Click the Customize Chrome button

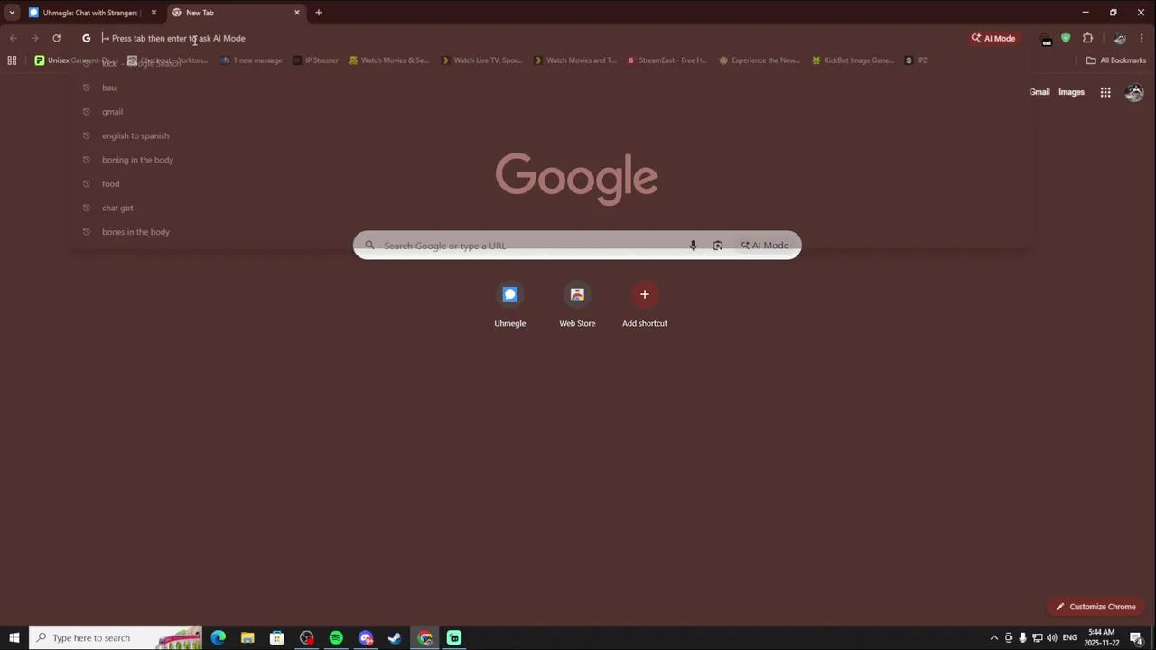point(1095,607)
